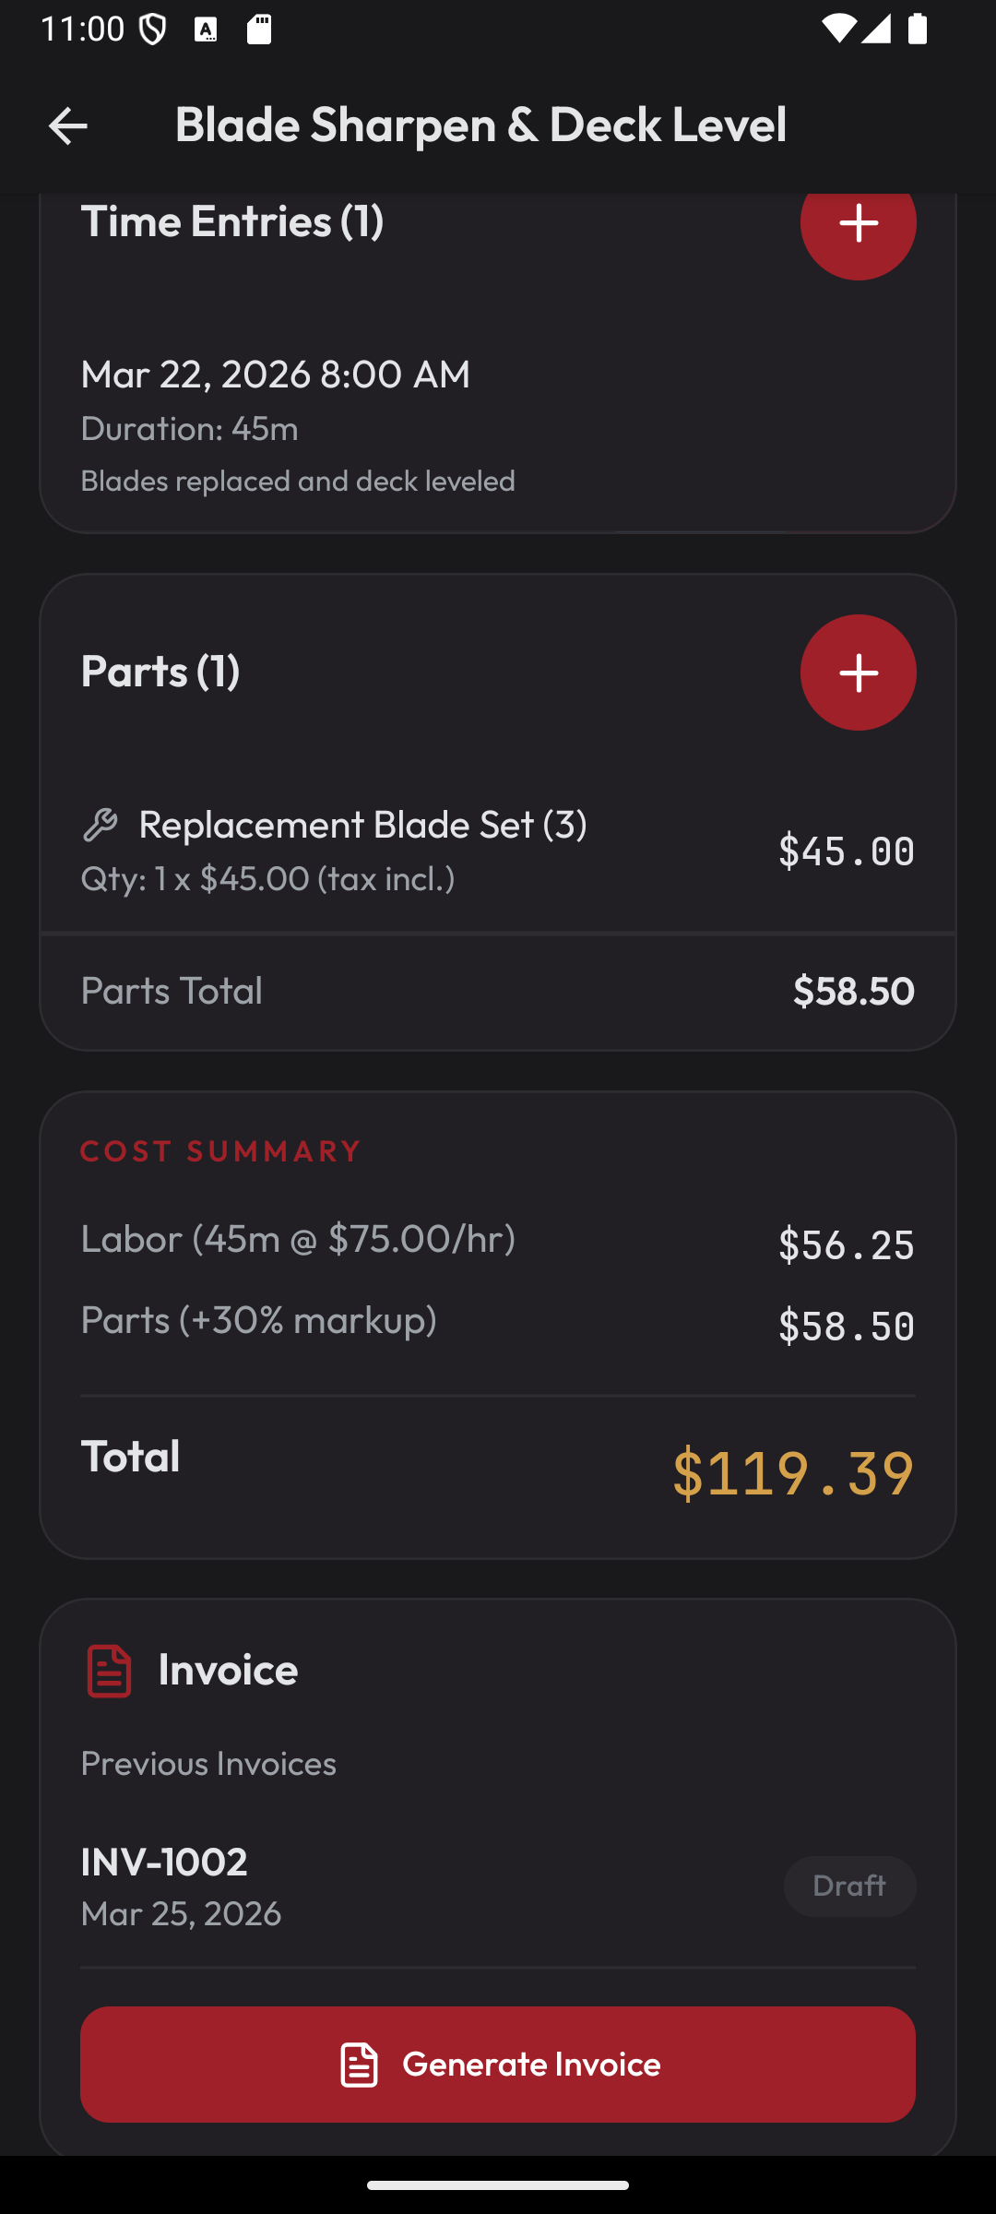
Task: Tap the red plus icon beside Time Entries
Action: coord(857,222)
